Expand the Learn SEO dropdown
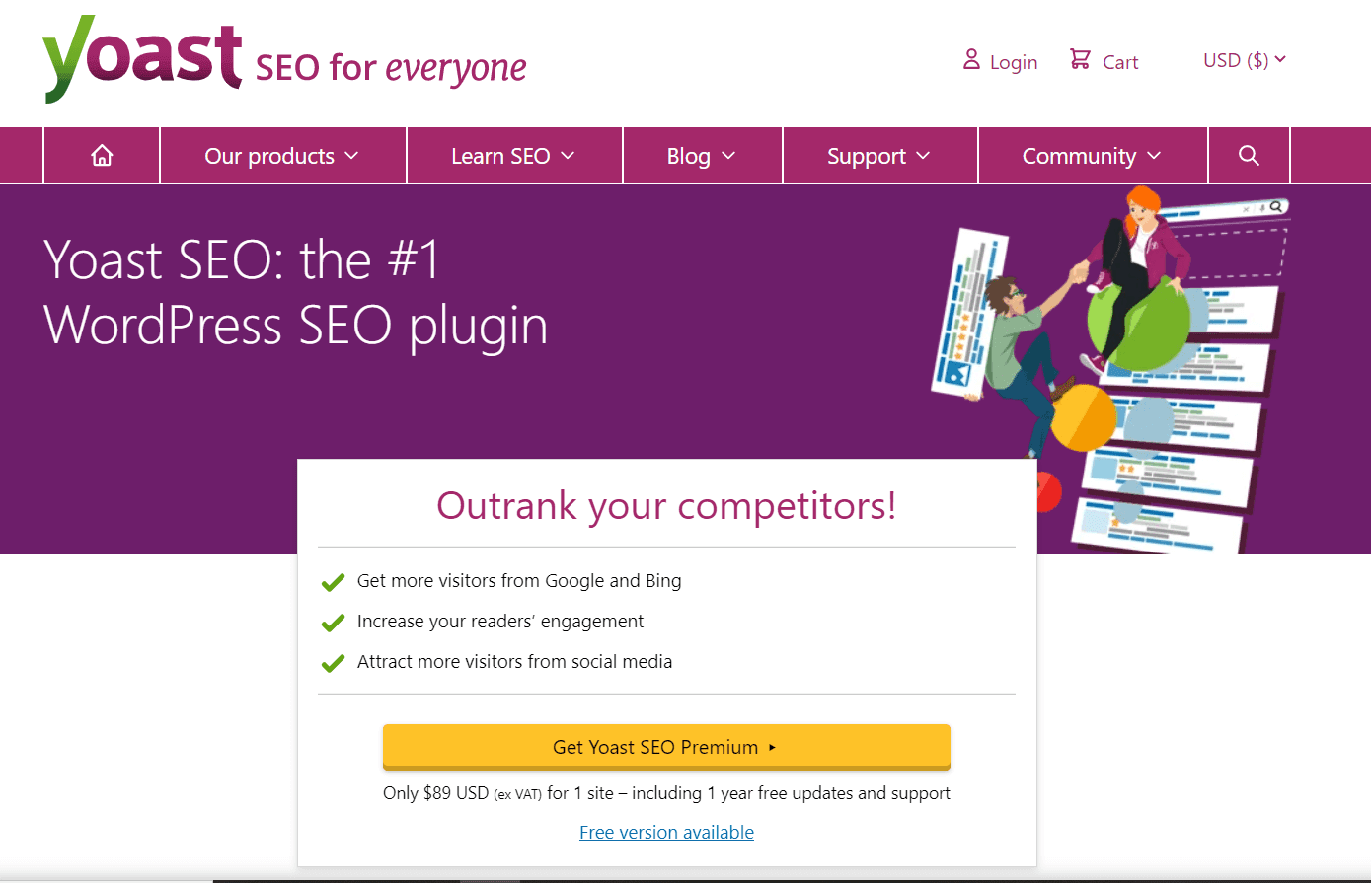 (x=513, y=155)
